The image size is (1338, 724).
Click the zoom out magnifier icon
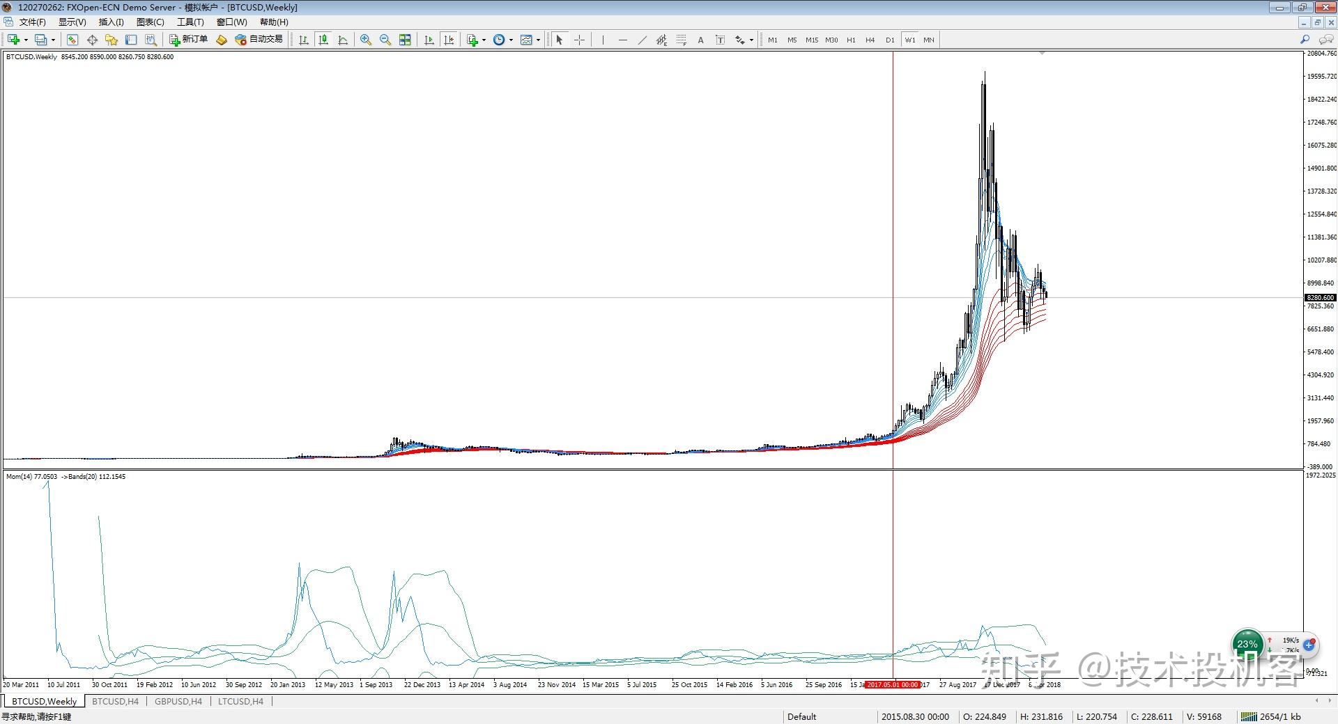(x=385, y=40)
